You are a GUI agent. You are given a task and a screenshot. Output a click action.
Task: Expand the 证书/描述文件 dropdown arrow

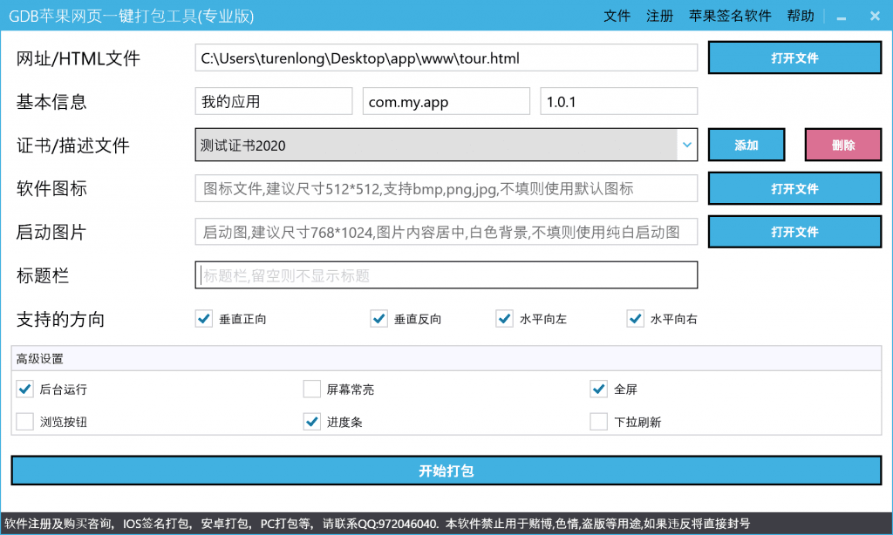[687, 145]
